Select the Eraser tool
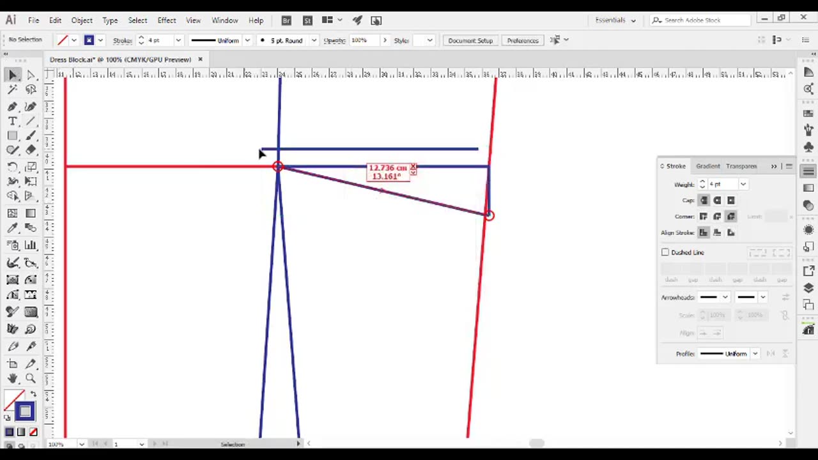 tap(31, 150)
